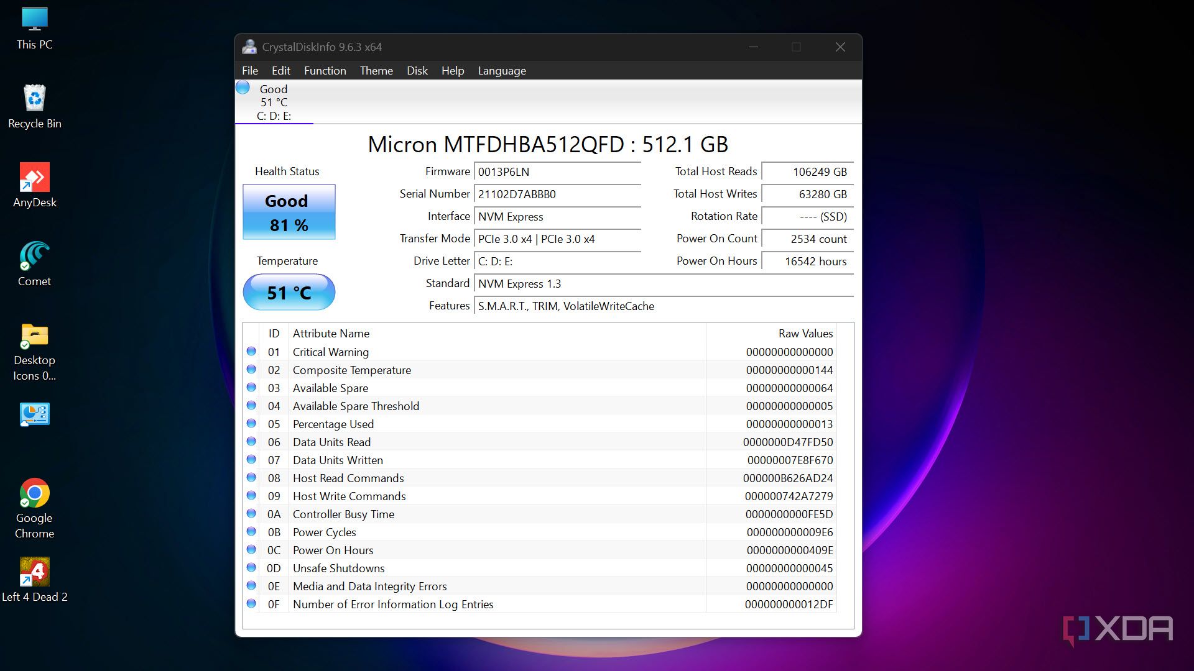Viewport: 1194px width, 671px height.
Task: Select the Media and Data Integrity Errors text
Action: [x=369, y=587]
